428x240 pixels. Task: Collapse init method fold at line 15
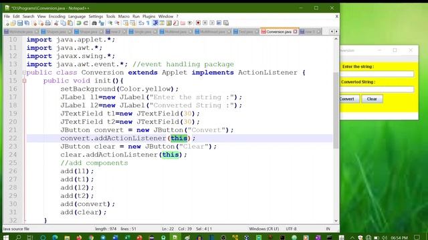pyautogui.click(x=24, y=81)
